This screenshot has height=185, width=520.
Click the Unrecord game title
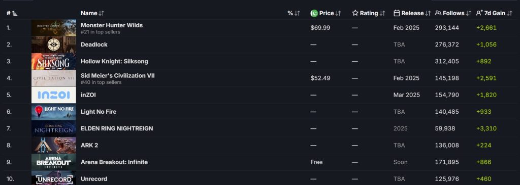click(x=94, y=179)
